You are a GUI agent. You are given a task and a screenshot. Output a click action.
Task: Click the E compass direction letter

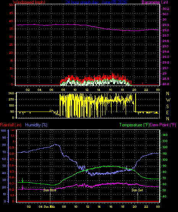pos(167,113)
